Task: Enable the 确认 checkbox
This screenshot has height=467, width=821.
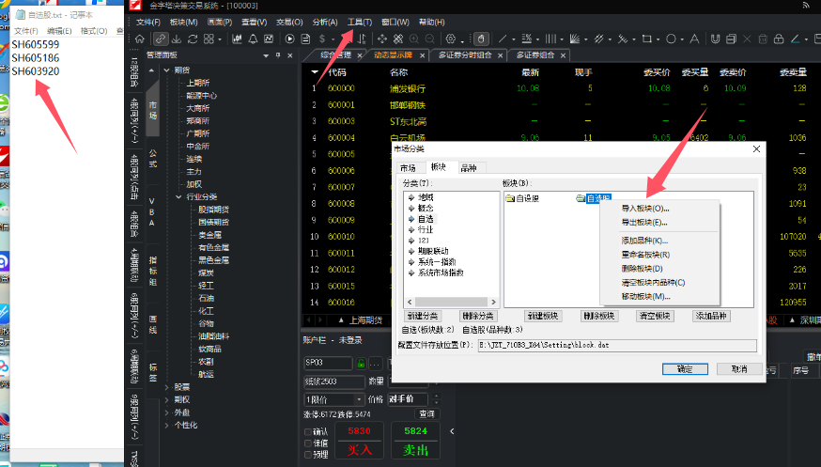Action: tap(308, 432)
